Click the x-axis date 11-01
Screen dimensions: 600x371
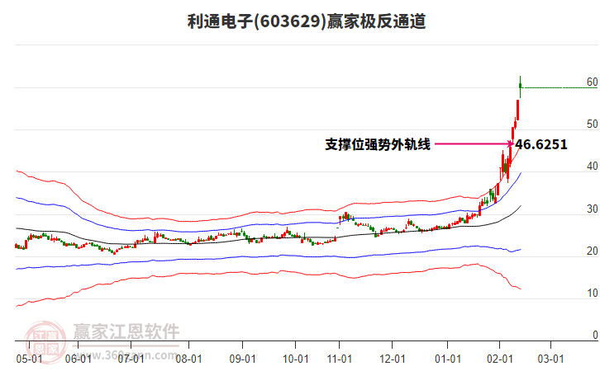[x=340, y=359]
